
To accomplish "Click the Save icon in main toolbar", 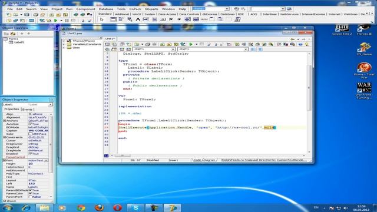I will point(27,15).
